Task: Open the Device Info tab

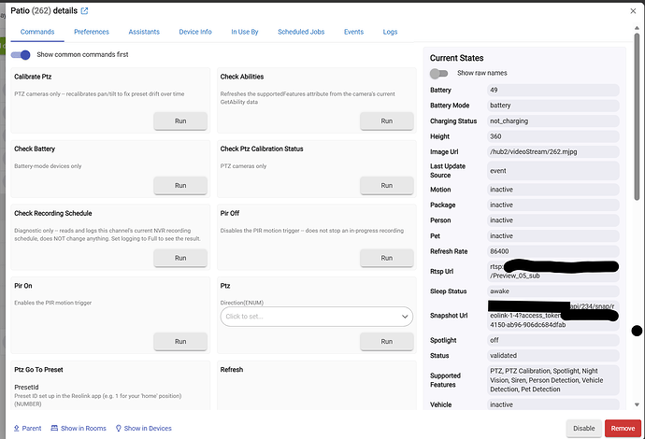Action: (195, 32)
